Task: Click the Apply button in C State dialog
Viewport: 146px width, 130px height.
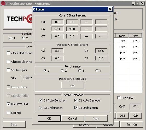Action: (96, 118)
